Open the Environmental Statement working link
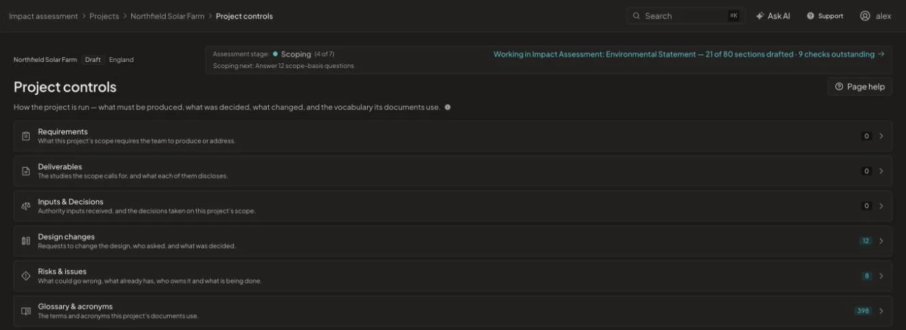 point(689,54)
